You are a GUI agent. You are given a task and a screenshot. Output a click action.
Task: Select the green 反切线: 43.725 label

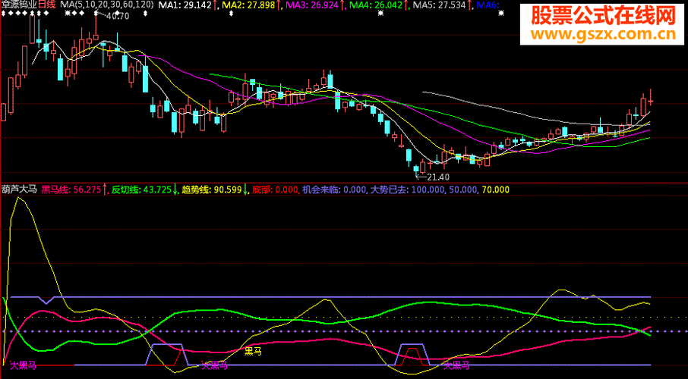point(141,189)
